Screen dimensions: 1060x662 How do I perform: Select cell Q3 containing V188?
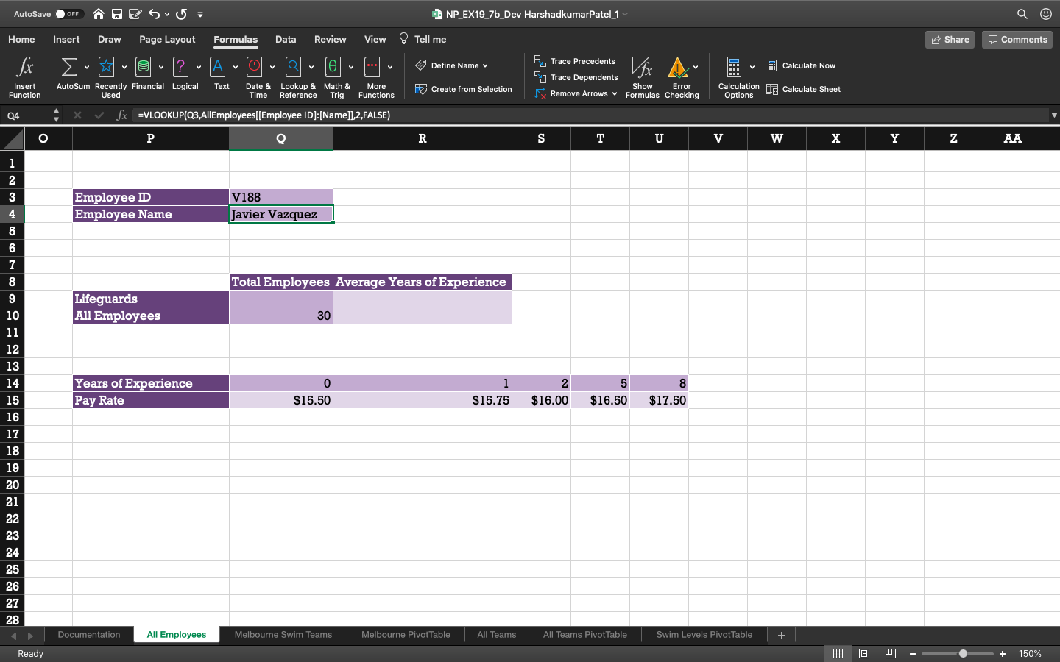pos(280,197)
